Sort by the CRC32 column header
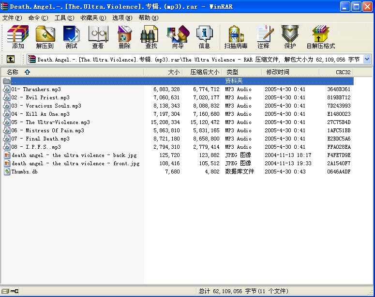The height and width of the screenshot is (297, 375). [x=336, y=72]
